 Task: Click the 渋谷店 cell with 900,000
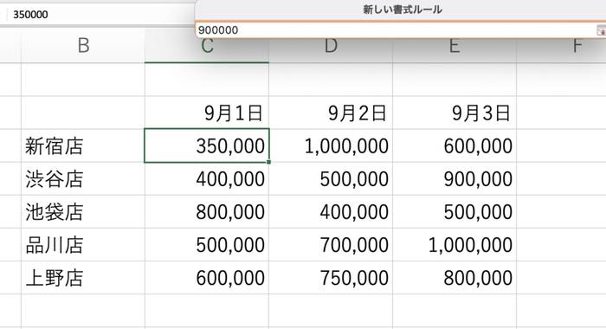[455, 179]
